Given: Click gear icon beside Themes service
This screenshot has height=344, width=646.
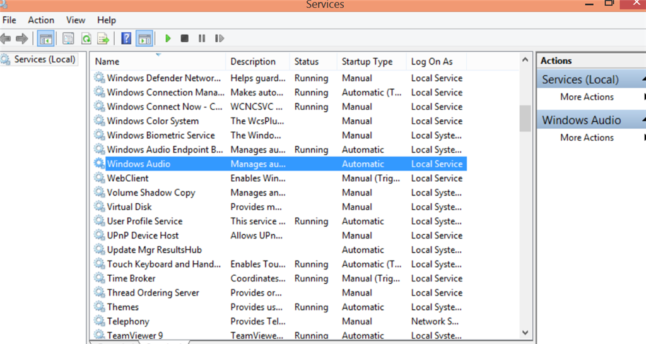Looking at the screenshot, I should pos(99,307).
